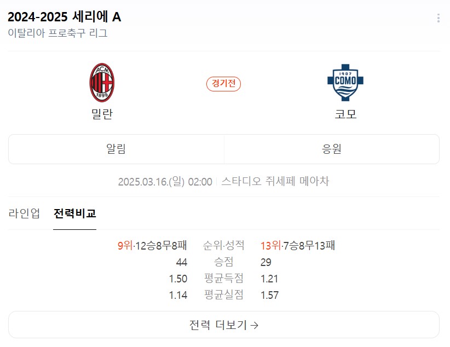Screen dimensions: 450x347
Task: Click the AC Milan club crest
Action: coord(102,83)
